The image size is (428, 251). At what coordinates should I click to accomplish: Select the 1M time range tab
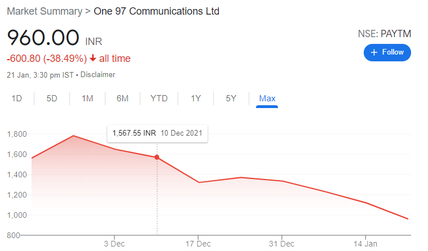(87, 98)
